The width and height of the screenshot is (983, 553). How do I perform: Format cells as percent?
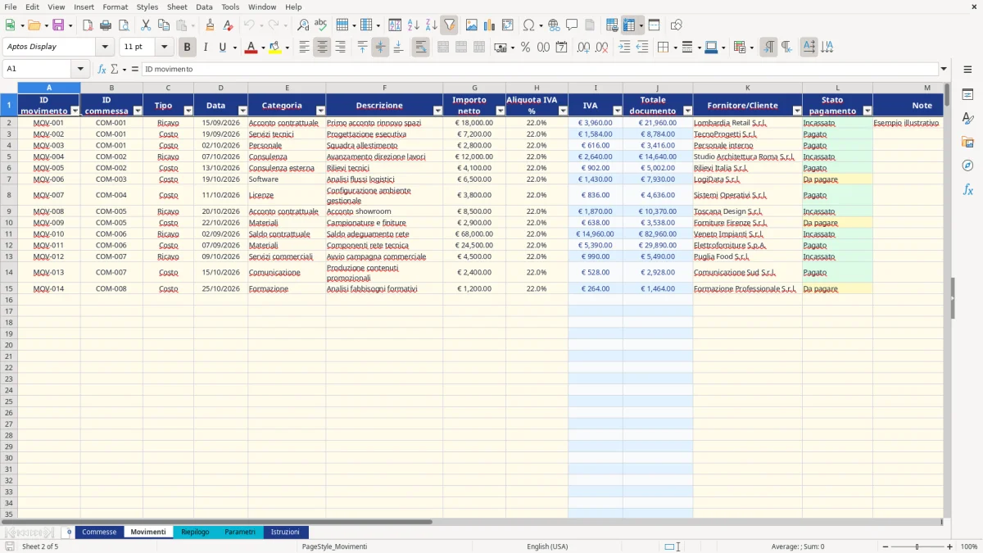click(x=526, y=48)
